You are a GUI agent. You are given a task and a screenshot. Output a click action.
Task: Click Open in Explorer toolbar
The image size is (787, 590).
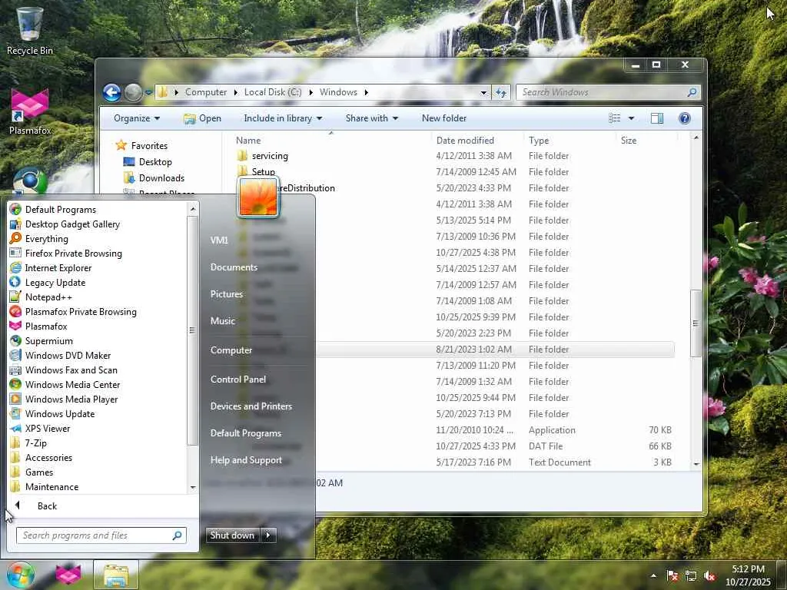coord(202,118)
